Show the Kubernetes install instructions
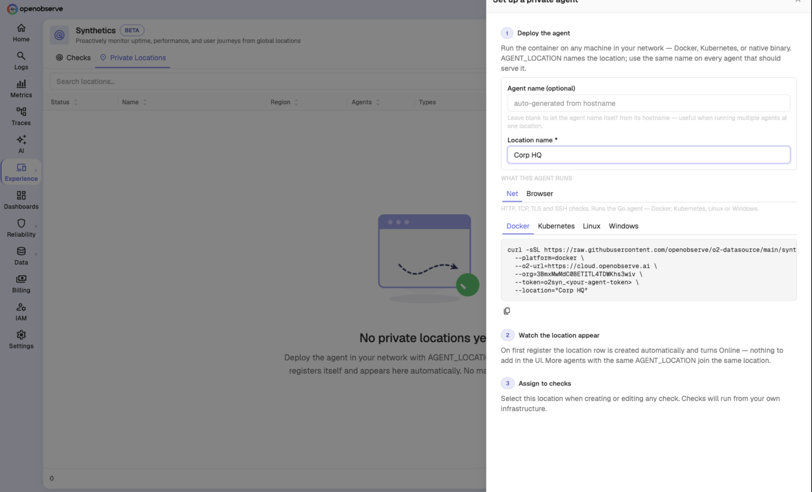 pyautogui.click(x=556, y=226)
